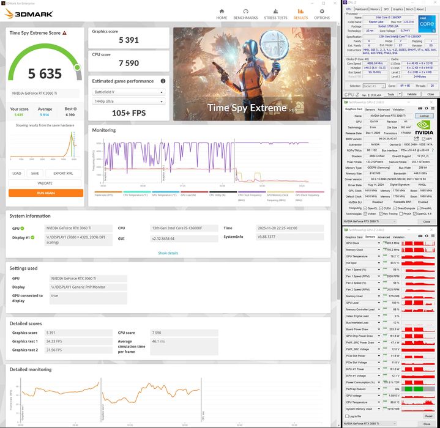Click refresh icon in GPU-Z Graphics Card window
This screenshot has width=440, height=428.
point(427,108)
